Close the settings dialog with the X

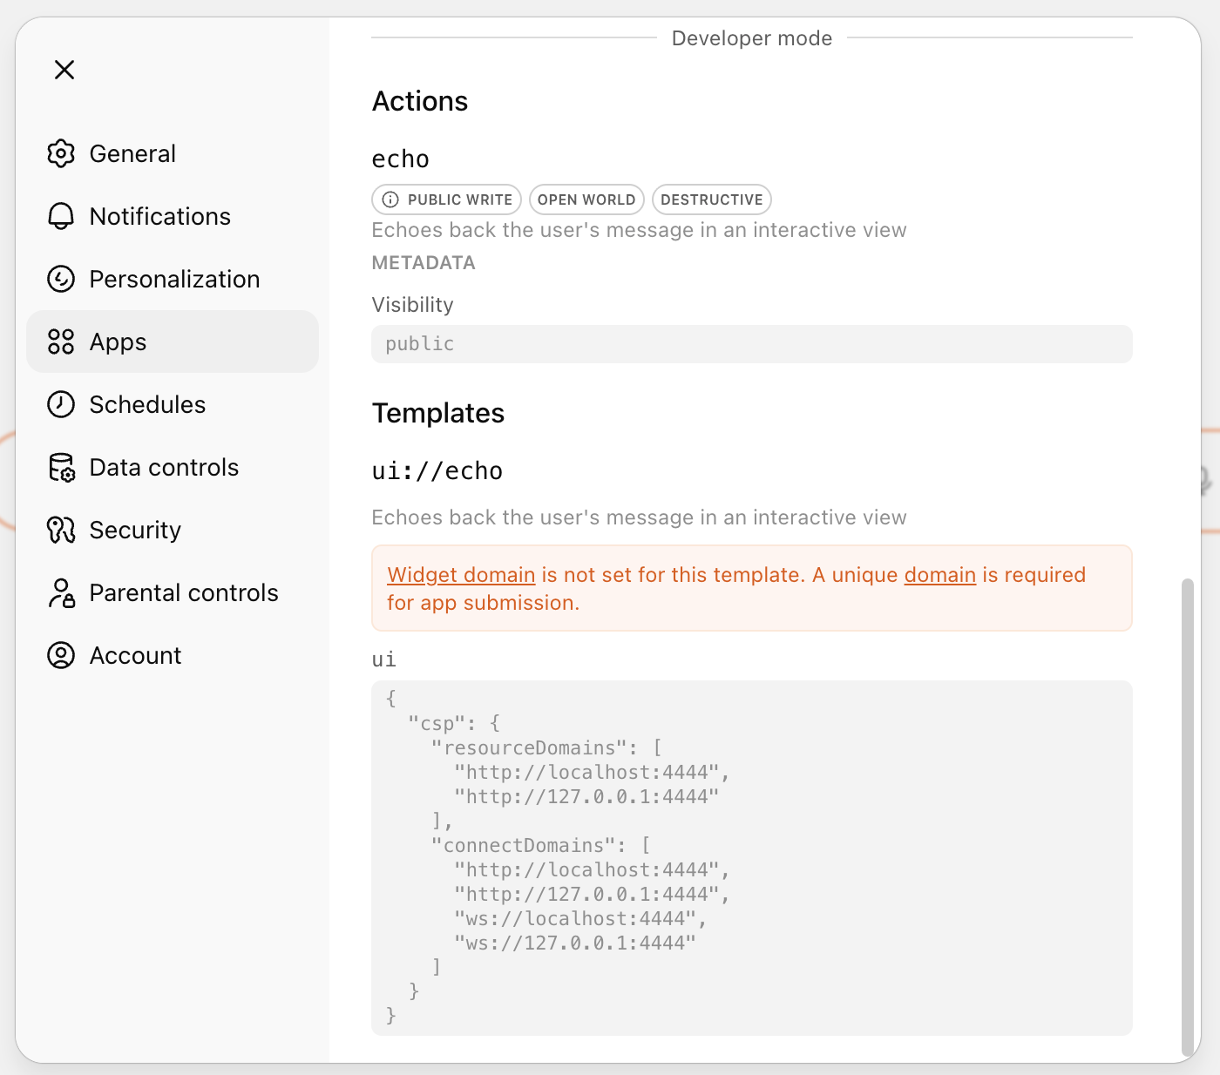point(64,70)
